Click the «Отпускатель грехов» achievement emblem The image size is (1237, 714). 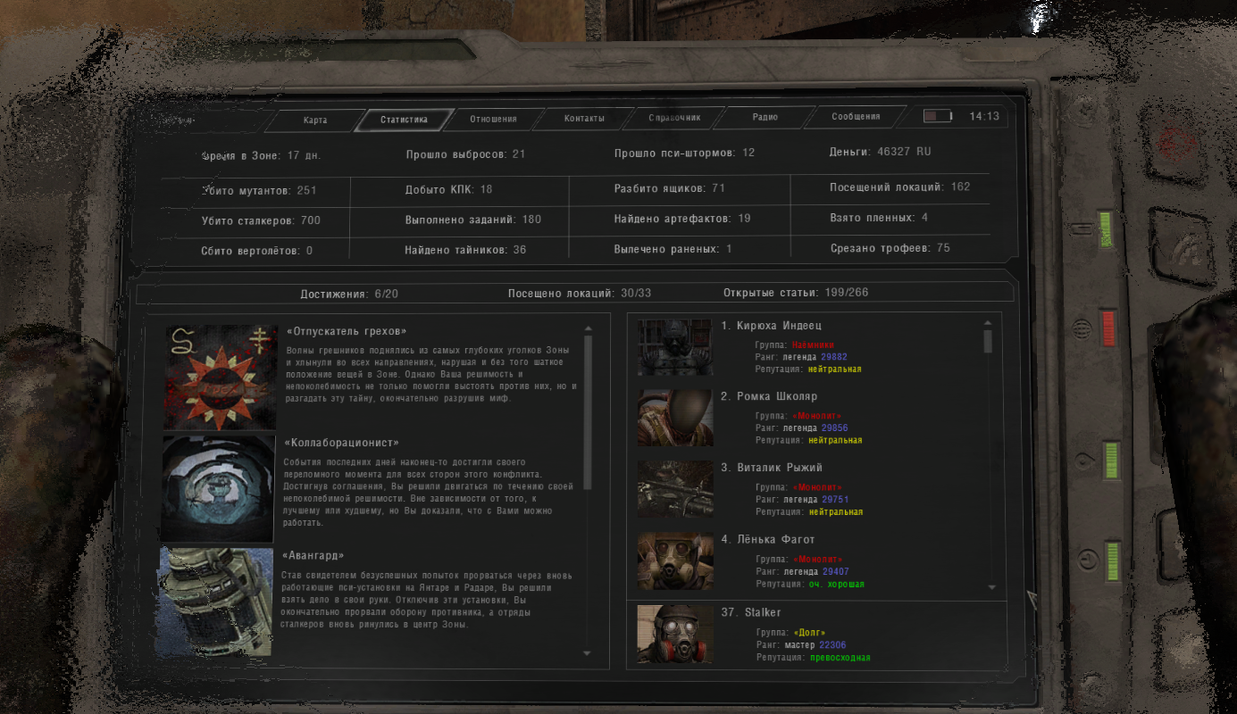[221, 377]
